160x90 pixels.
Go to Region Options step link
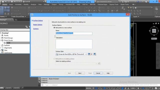coord(38,24)
